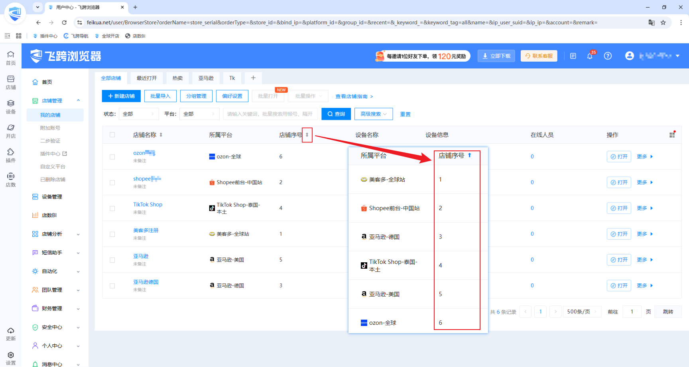This screenshot has width=689, height=367.
Task: Bookmark this page with the star icon
Action: pos(663,23)
